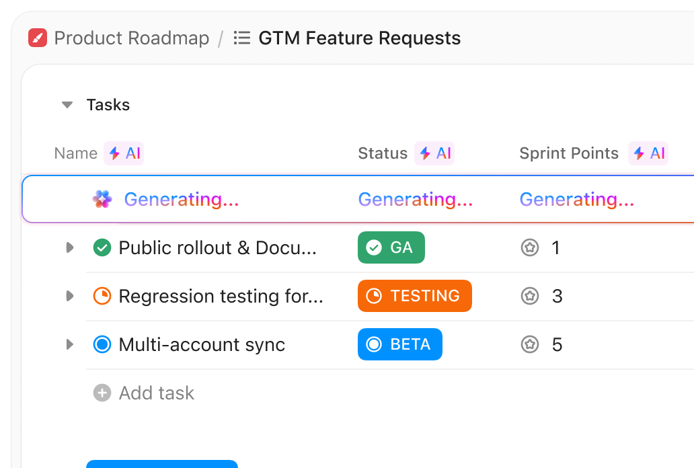
Task: Open the Product Roadmap breadcrumb
Action: coord(132,38)
